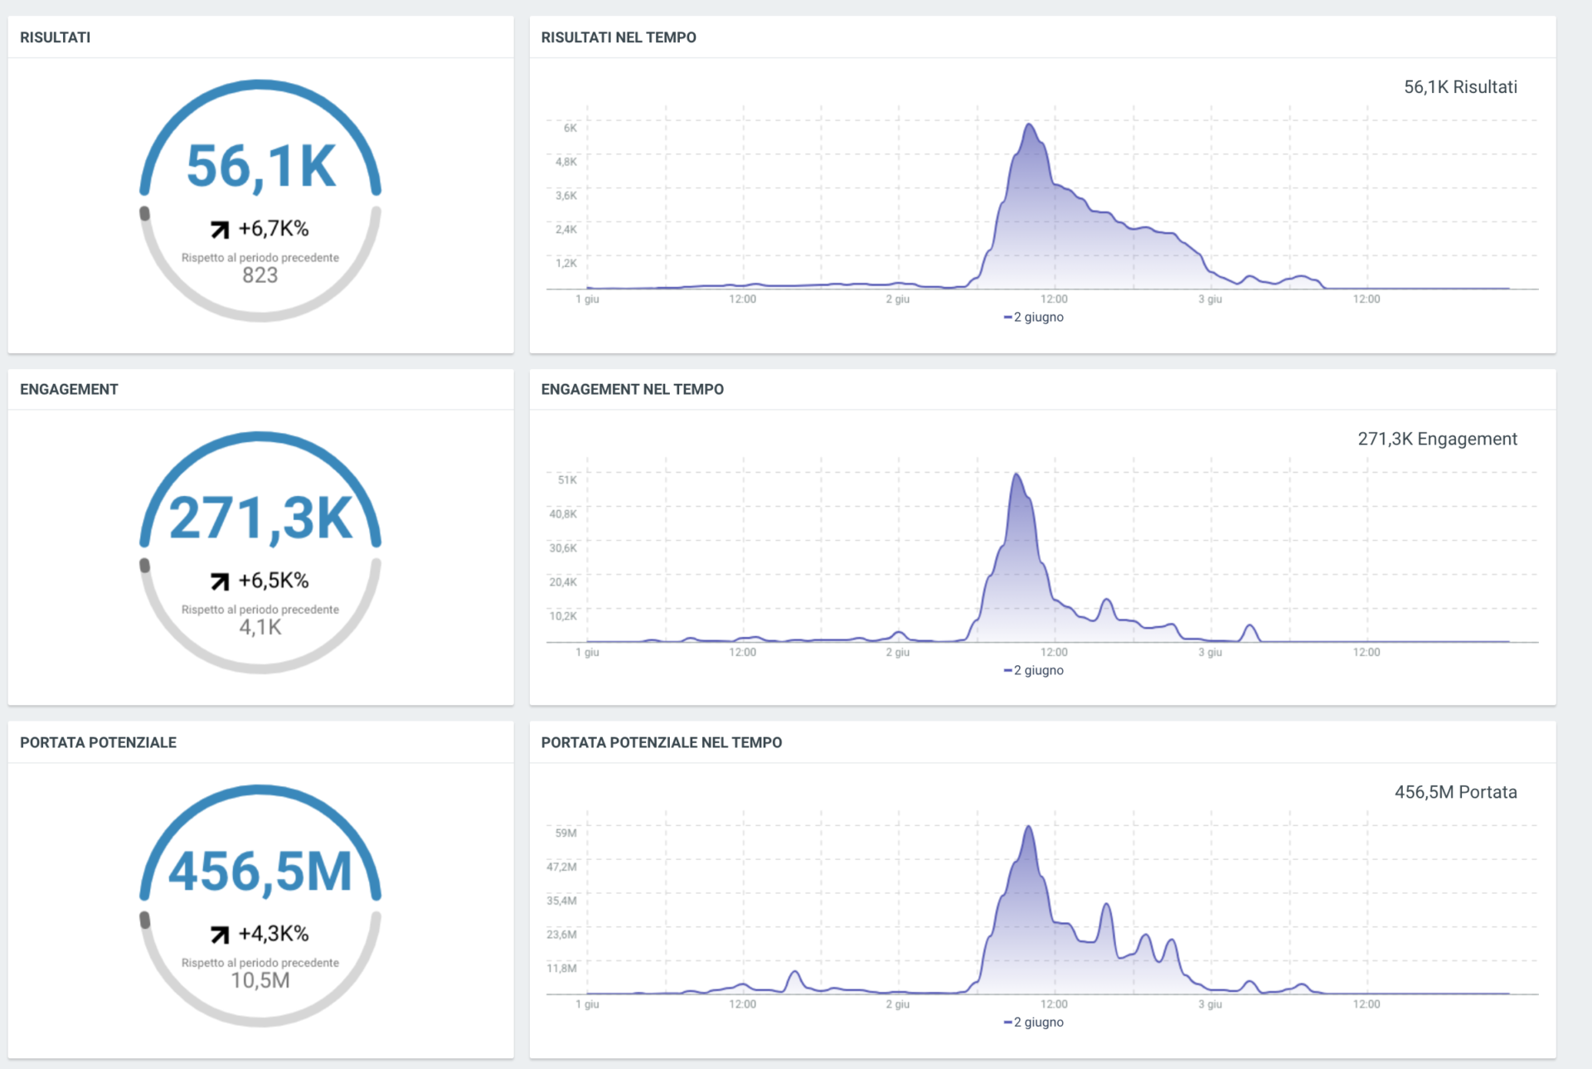Click the +6,5K% change value

[274, 581]
